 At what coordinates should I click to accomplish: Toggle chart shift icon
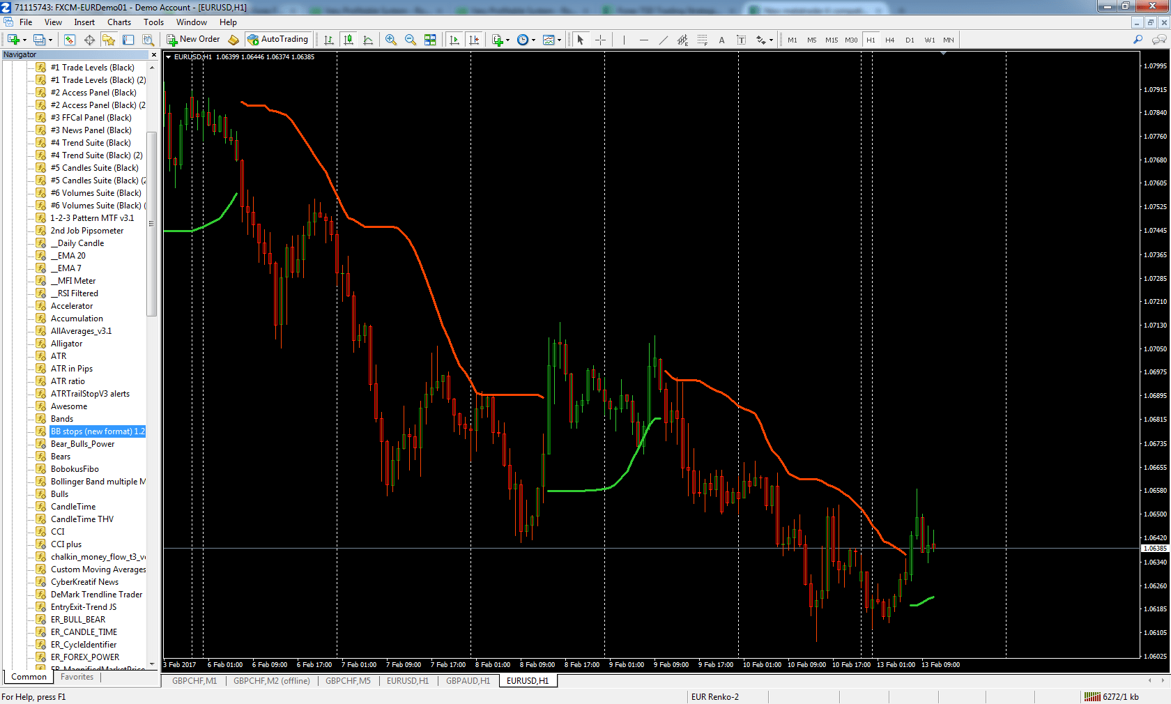click(474, 40)
